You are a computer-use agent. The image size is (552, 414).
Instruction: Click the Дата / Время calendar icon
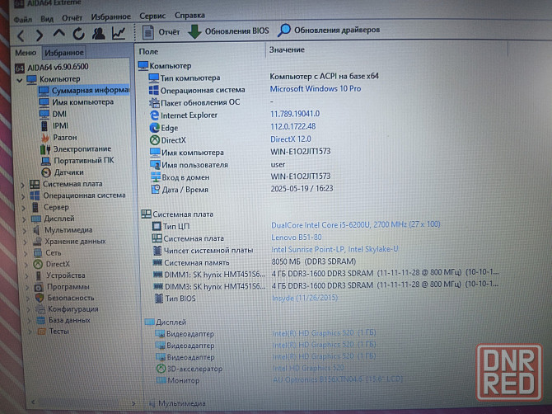156,190
